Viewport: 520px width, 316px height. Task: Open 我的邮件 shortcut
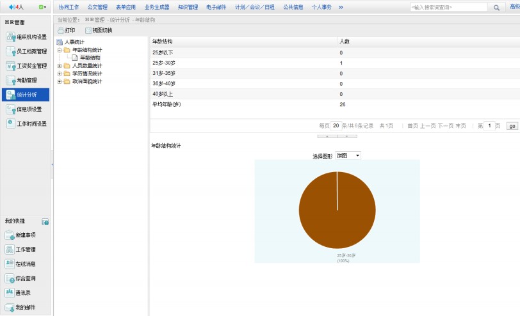(20, 308)
